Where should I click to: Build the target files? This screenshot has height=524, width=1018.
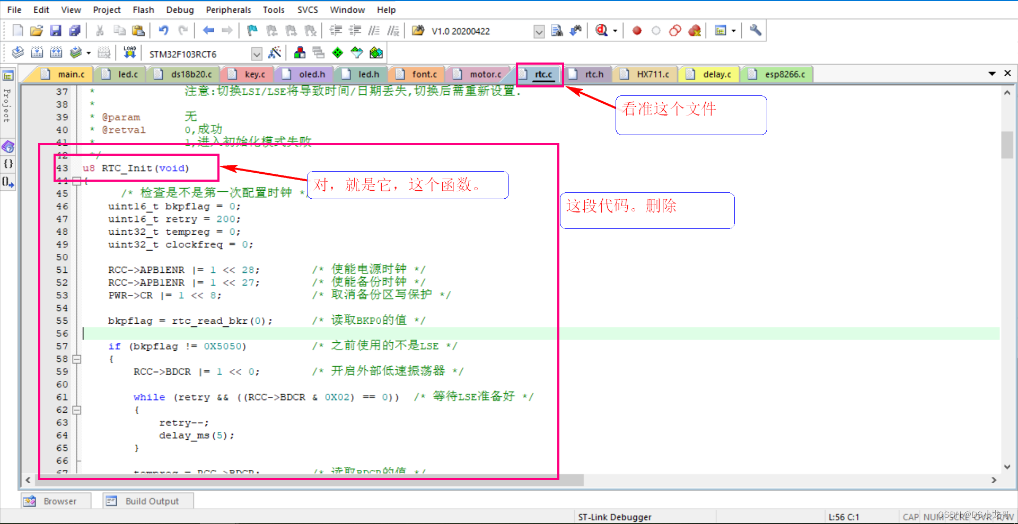pos(37,52)
